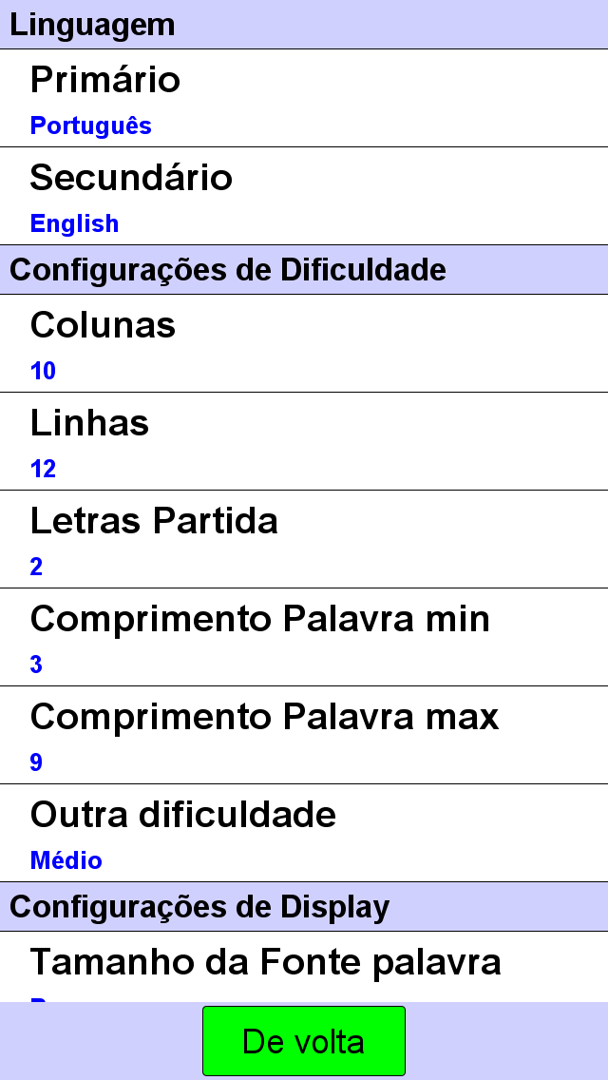Open the Primário language setting

[x=304, y=98]
